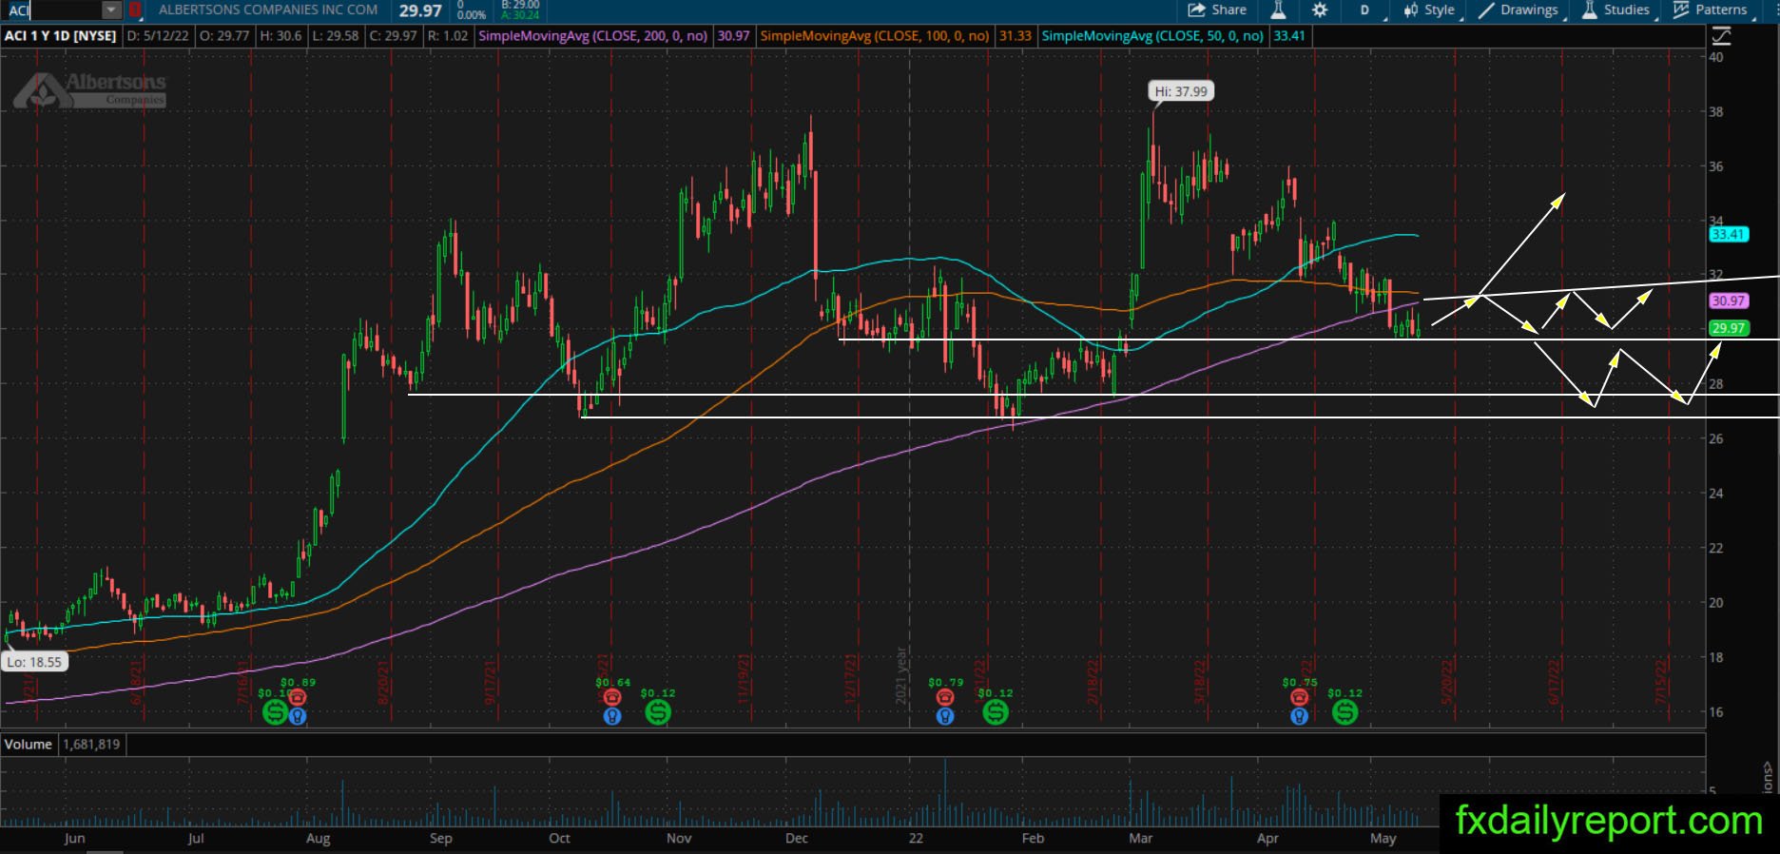Click the 24 label on the price axis
Screen dimensions: 1780x854
pos(1716,494)
